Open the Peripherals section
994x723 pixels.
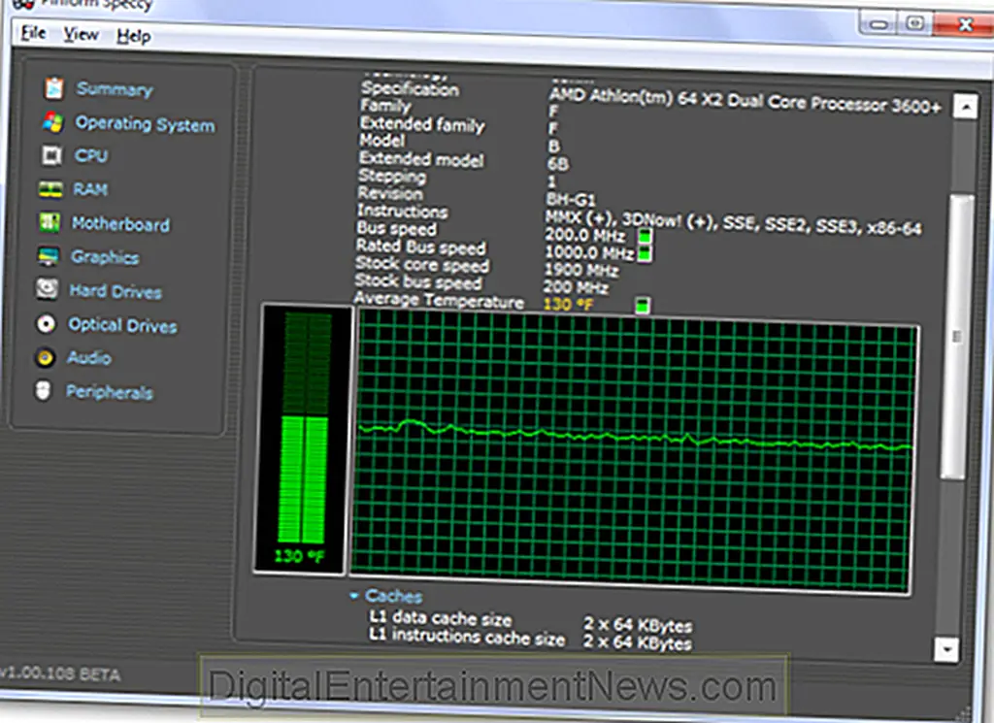[110, 392]
